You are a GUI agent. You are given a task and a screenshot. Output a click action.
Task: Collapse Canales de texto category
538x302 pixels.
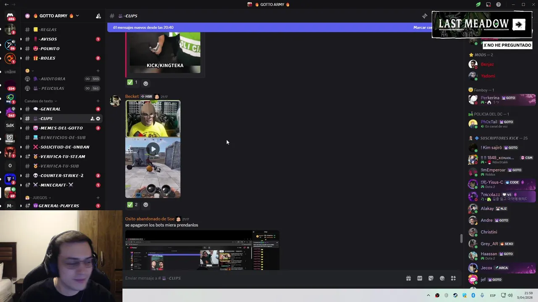(40, 101)
